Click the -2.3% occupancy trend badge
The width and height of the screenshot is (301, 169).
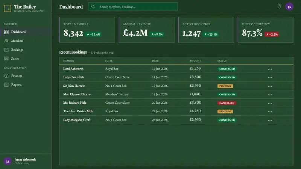click(272, 34)
